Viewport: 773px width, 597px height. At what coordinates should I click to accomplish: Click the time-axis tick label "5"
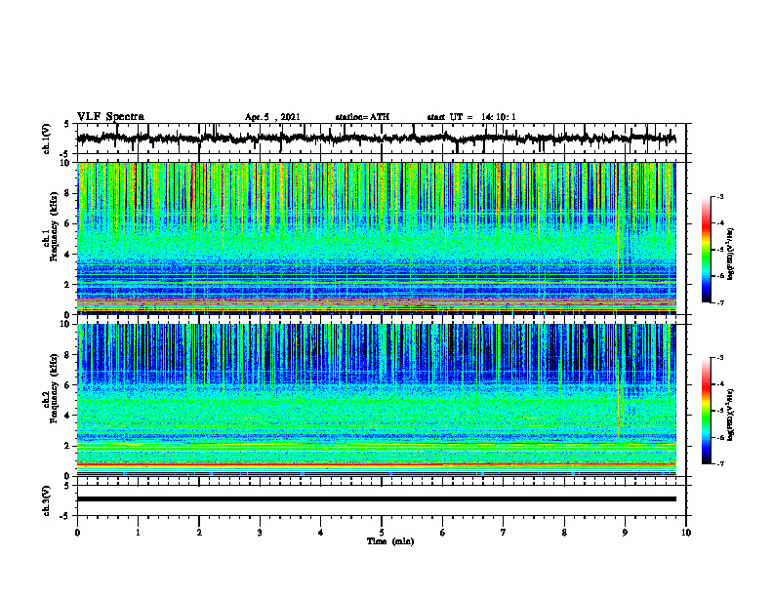point(382,533)
